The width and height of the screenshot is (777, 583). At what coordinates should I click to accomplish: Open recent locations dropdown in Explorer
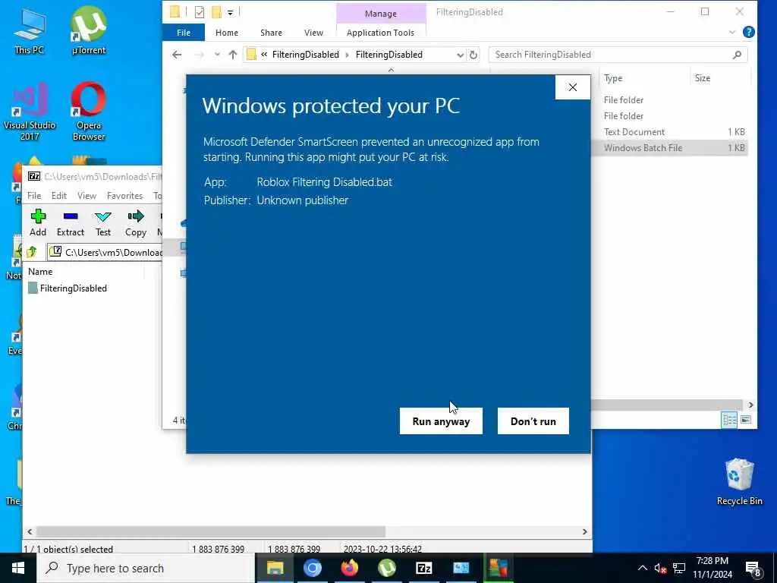pyautogui.click(x=217, y=55)
